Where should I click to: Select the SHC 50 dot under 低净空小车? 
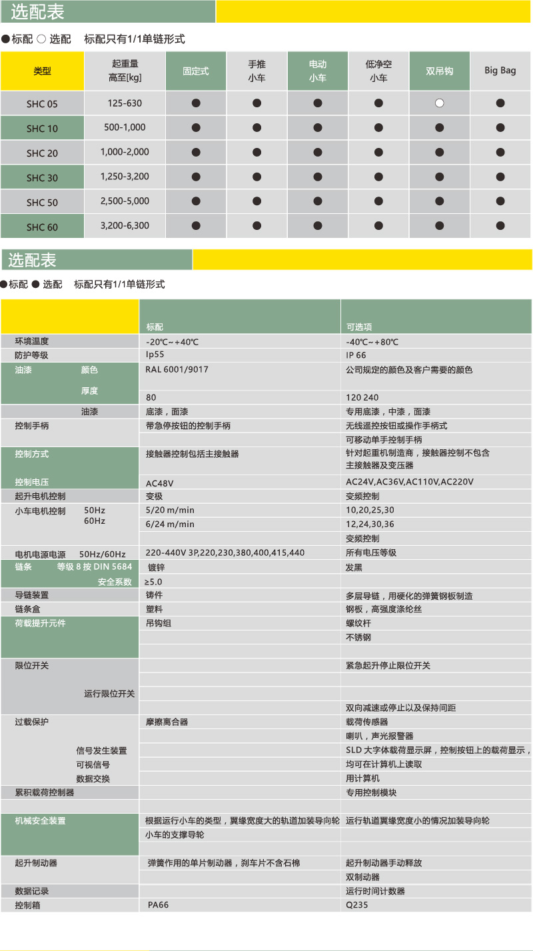(x=378, y=201)
